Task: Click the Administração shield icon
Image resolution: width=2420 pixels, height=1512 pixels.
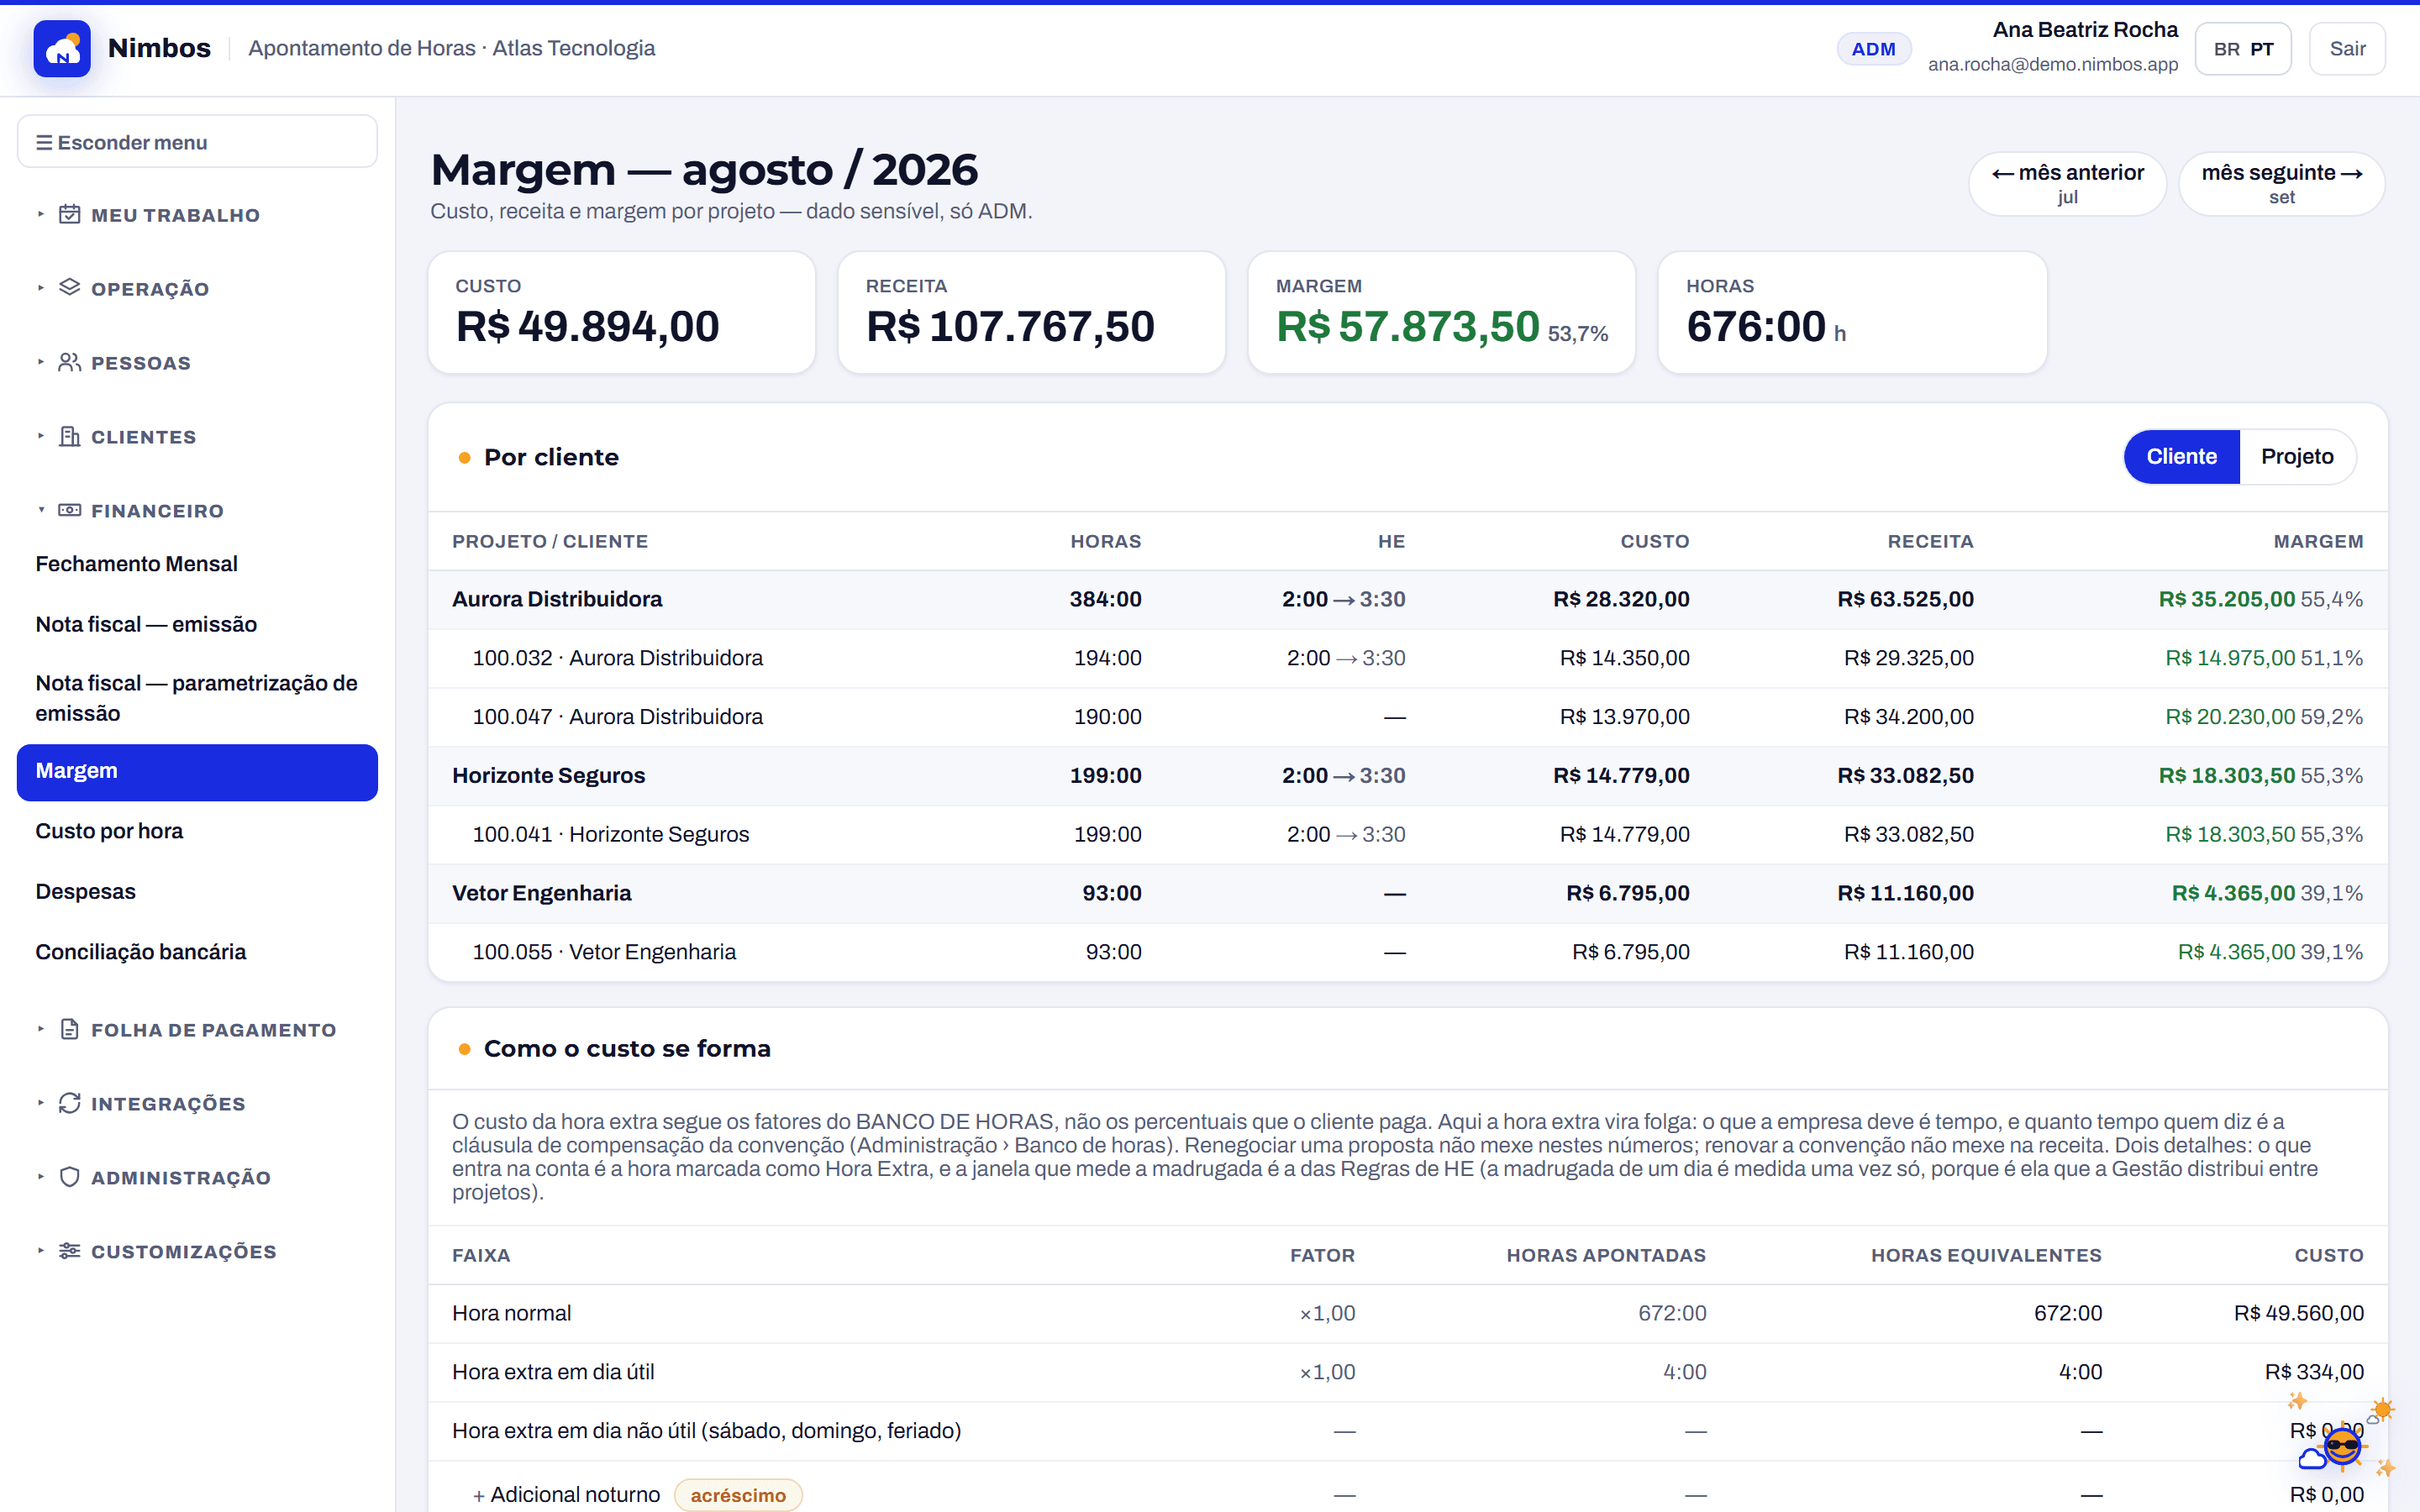Action: click(x=69, y=1177)
